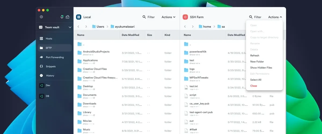Select the Downloads folder row
Image resolution: width=322 pixels, height=134 pixels.
click(x=126, y=105)
